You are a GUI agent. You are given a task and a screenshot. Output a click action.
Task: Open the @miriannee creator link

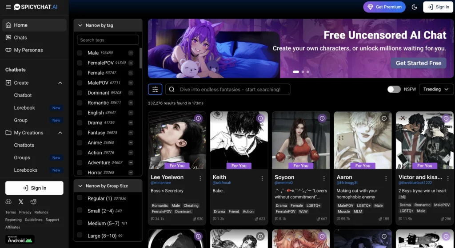[160, 183]
